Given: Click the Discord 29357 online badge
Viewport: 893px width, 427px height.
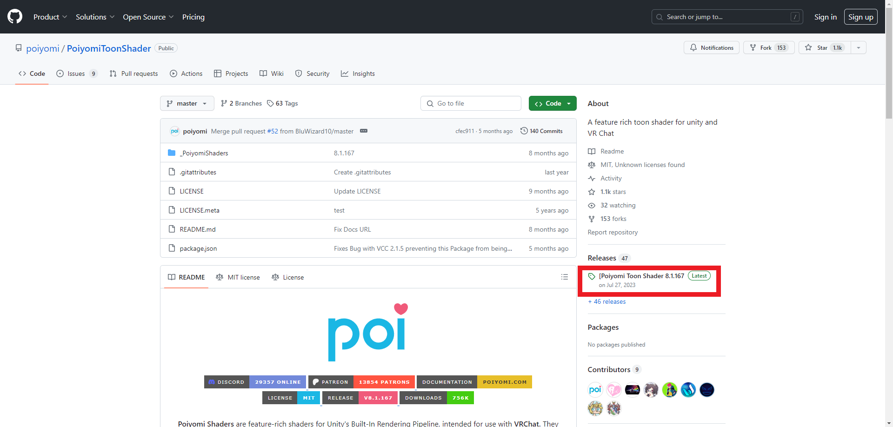Looking at the screenshot, I should coord(255,382).
